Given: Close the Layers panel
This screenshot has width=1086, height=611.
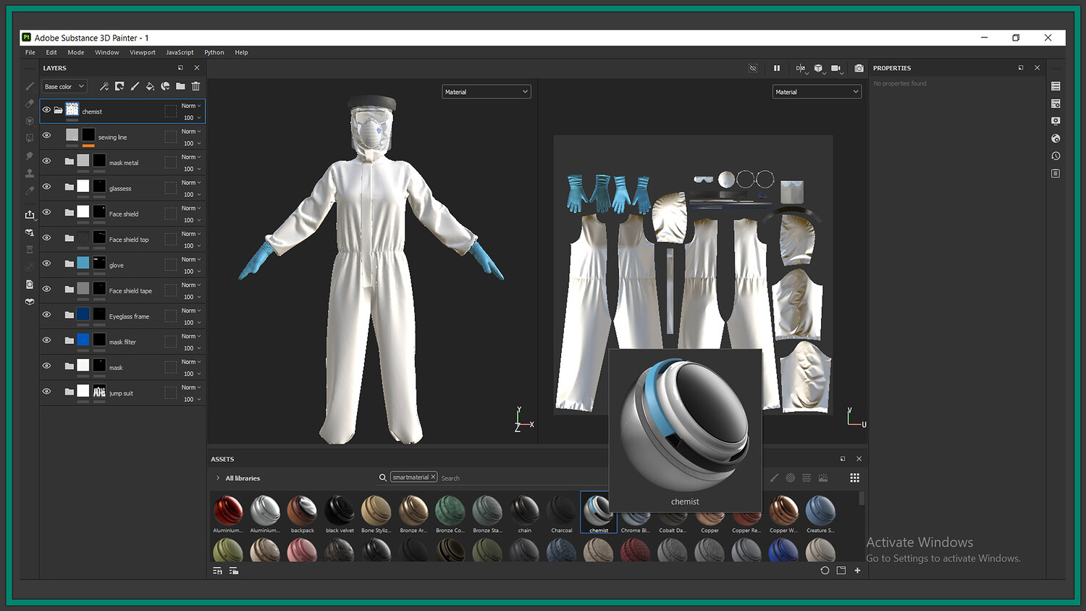Looking at the screenshot, I should tap(197, 68).
